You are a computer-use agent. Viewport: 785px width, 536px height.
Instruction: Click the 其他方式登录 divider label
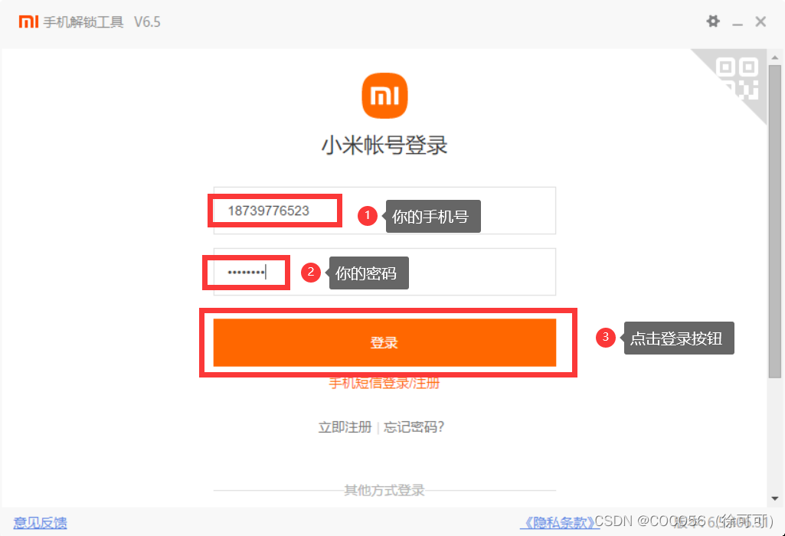coord(384,491)
